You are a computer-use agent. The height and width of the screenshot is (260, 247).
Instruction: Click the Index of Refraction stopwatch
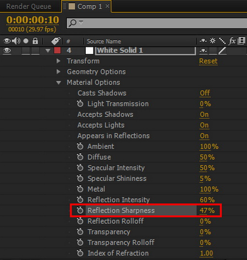pos(80,253)
